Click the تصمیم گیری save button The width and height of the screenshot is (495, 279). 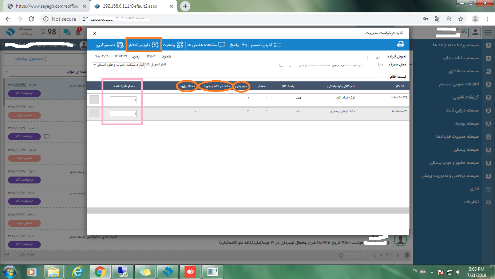[x=110, y=45]
